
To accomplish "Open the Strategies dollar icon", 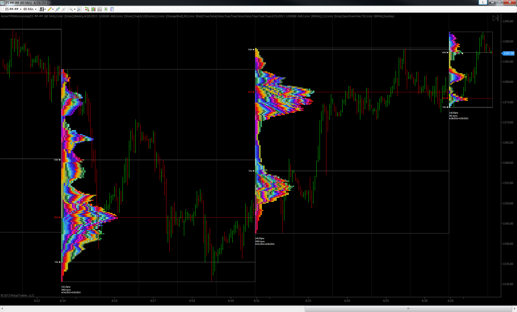I will click(106, 9).
